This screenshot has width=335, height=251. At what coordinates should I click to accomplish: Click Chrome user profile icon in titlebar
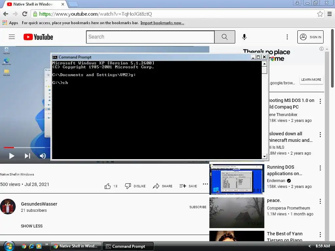pyautogui.click(x=297, y=3)
